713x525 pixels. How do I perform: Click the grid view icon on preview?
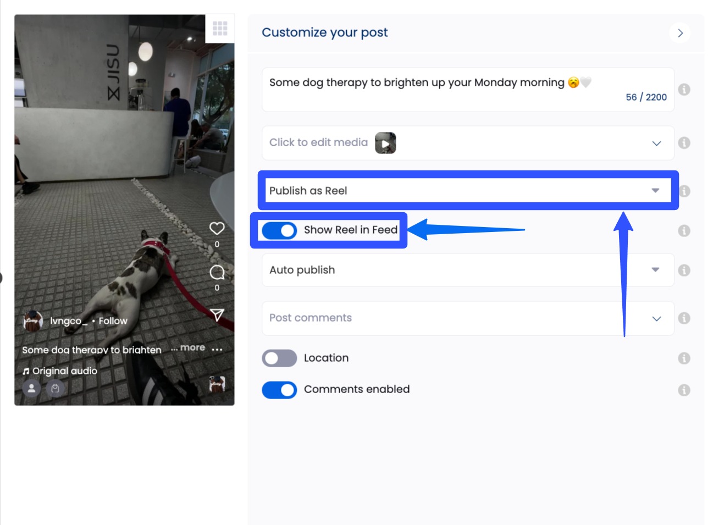click(220, 29)
